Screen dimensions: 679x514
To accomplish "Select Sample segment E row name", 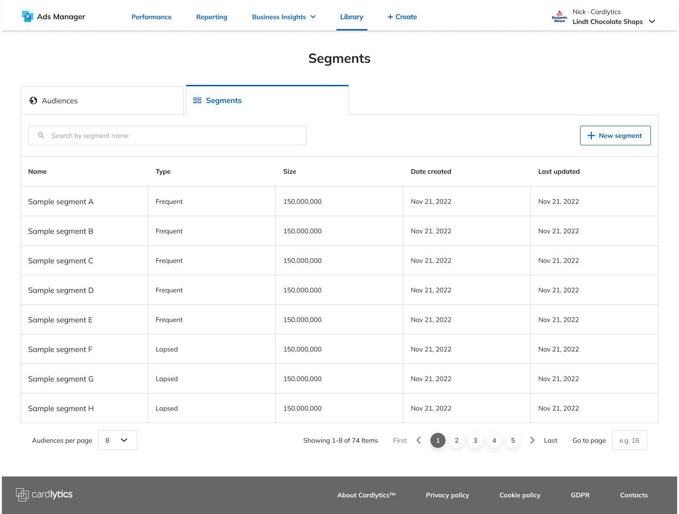I will click(60, 320).
